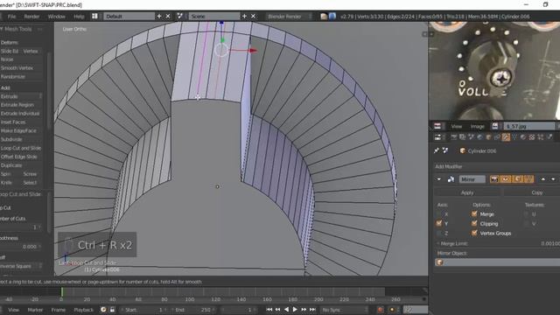Open World properties tab icon
The height and width of the screenshot is (315, 560).
[x=479, y=137]
